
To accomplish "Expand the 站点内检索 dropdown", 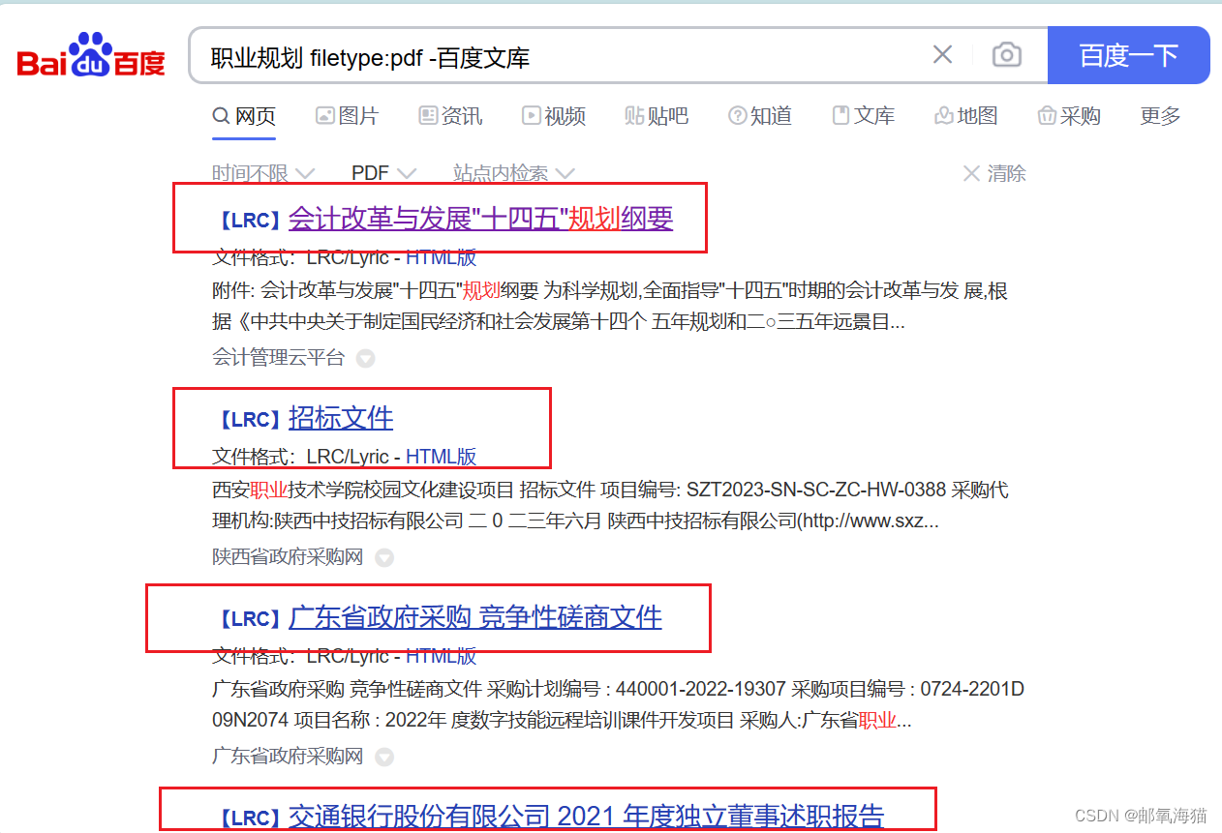I will pyautogui.click(x=514, y=173).
